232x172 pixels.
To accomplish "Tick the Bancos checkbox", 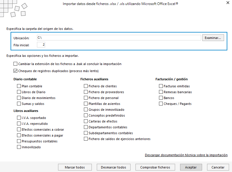I will point(161,98).
